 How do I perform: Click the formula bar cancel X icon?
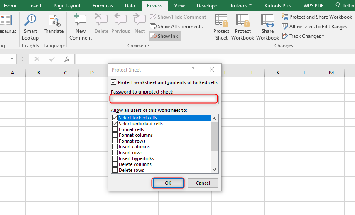37,59
